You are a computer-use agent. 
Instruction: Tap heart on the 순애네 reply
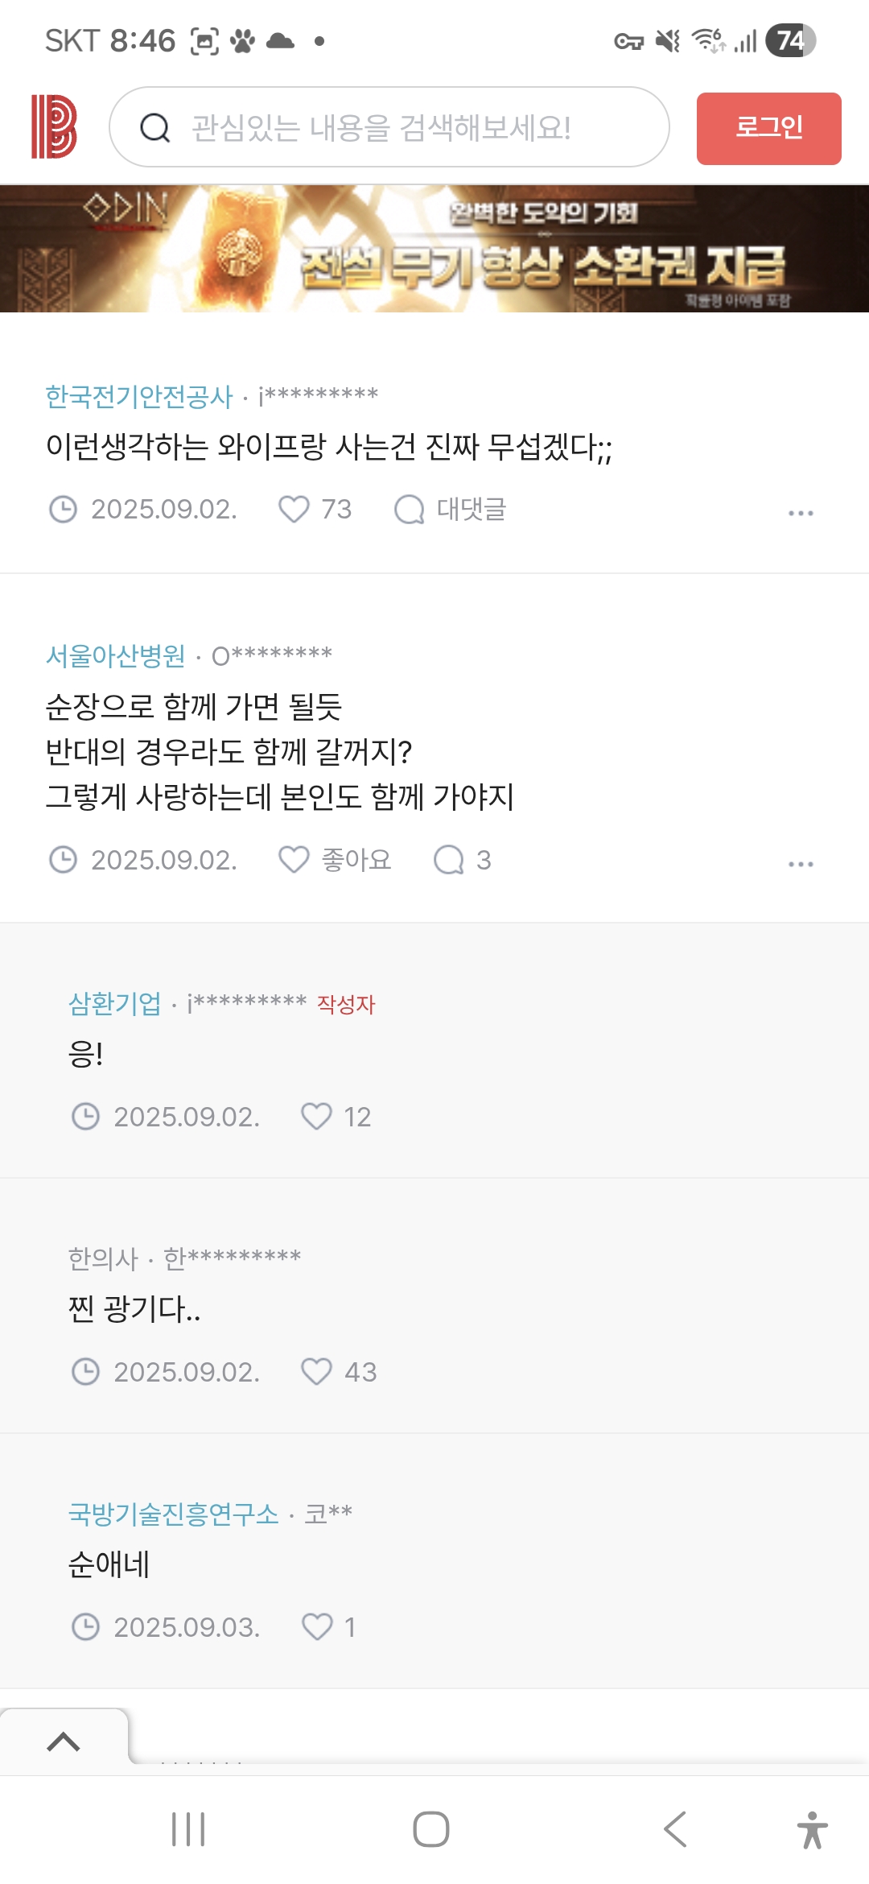pos(316,1626)
